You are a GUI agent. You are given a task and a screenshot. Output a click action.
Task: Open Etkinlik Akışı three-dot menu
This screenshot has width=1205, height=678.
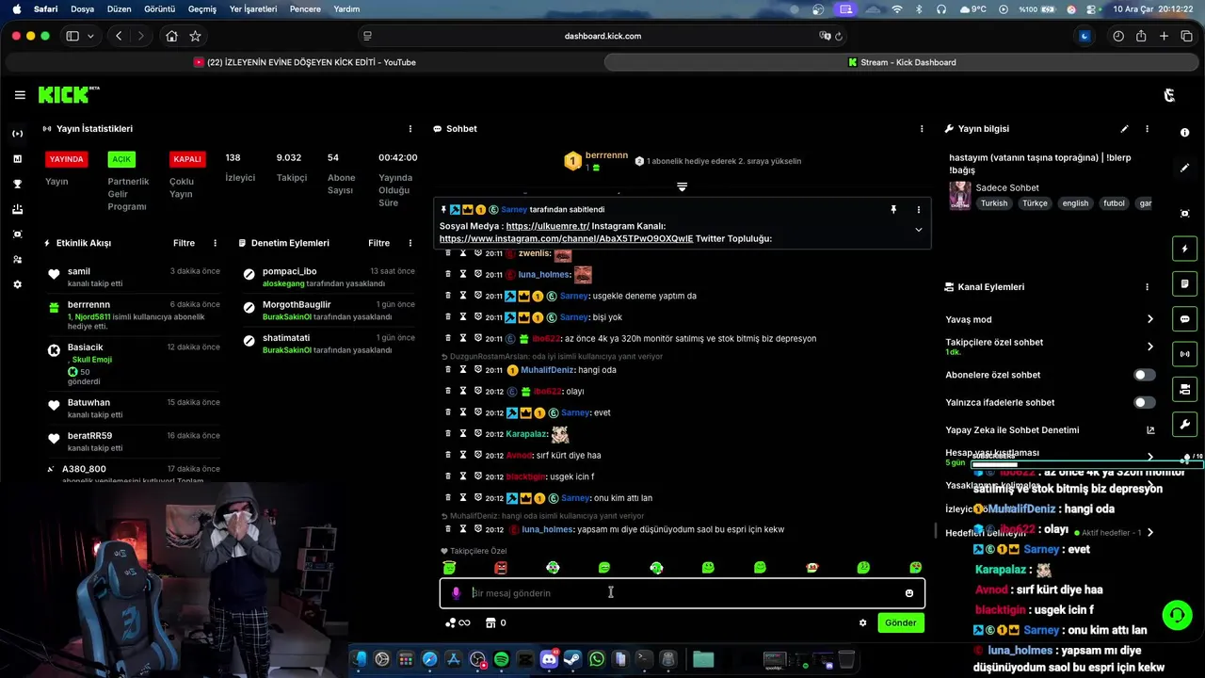click(x=215, y=243)
